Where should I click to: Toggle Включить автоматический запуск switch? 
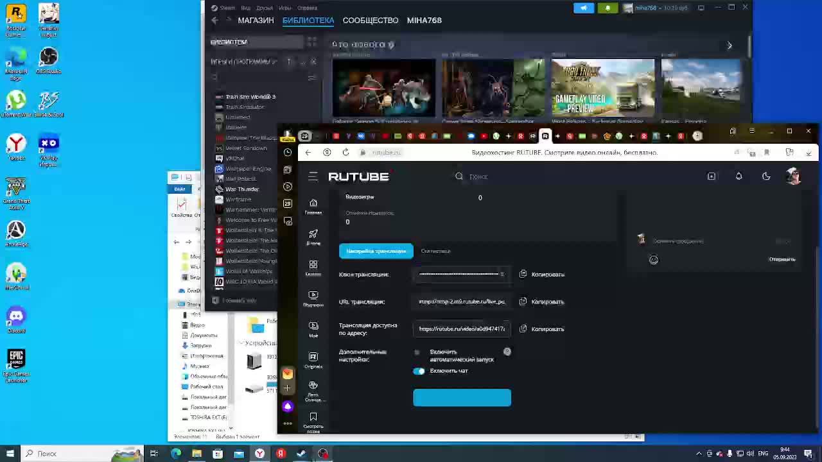pyautogui.click(x=417, y=352)
